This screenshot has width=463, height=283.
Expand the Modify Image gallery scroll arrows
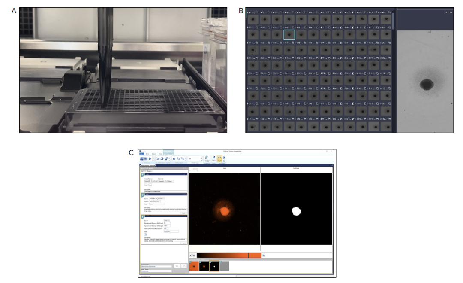201,159
